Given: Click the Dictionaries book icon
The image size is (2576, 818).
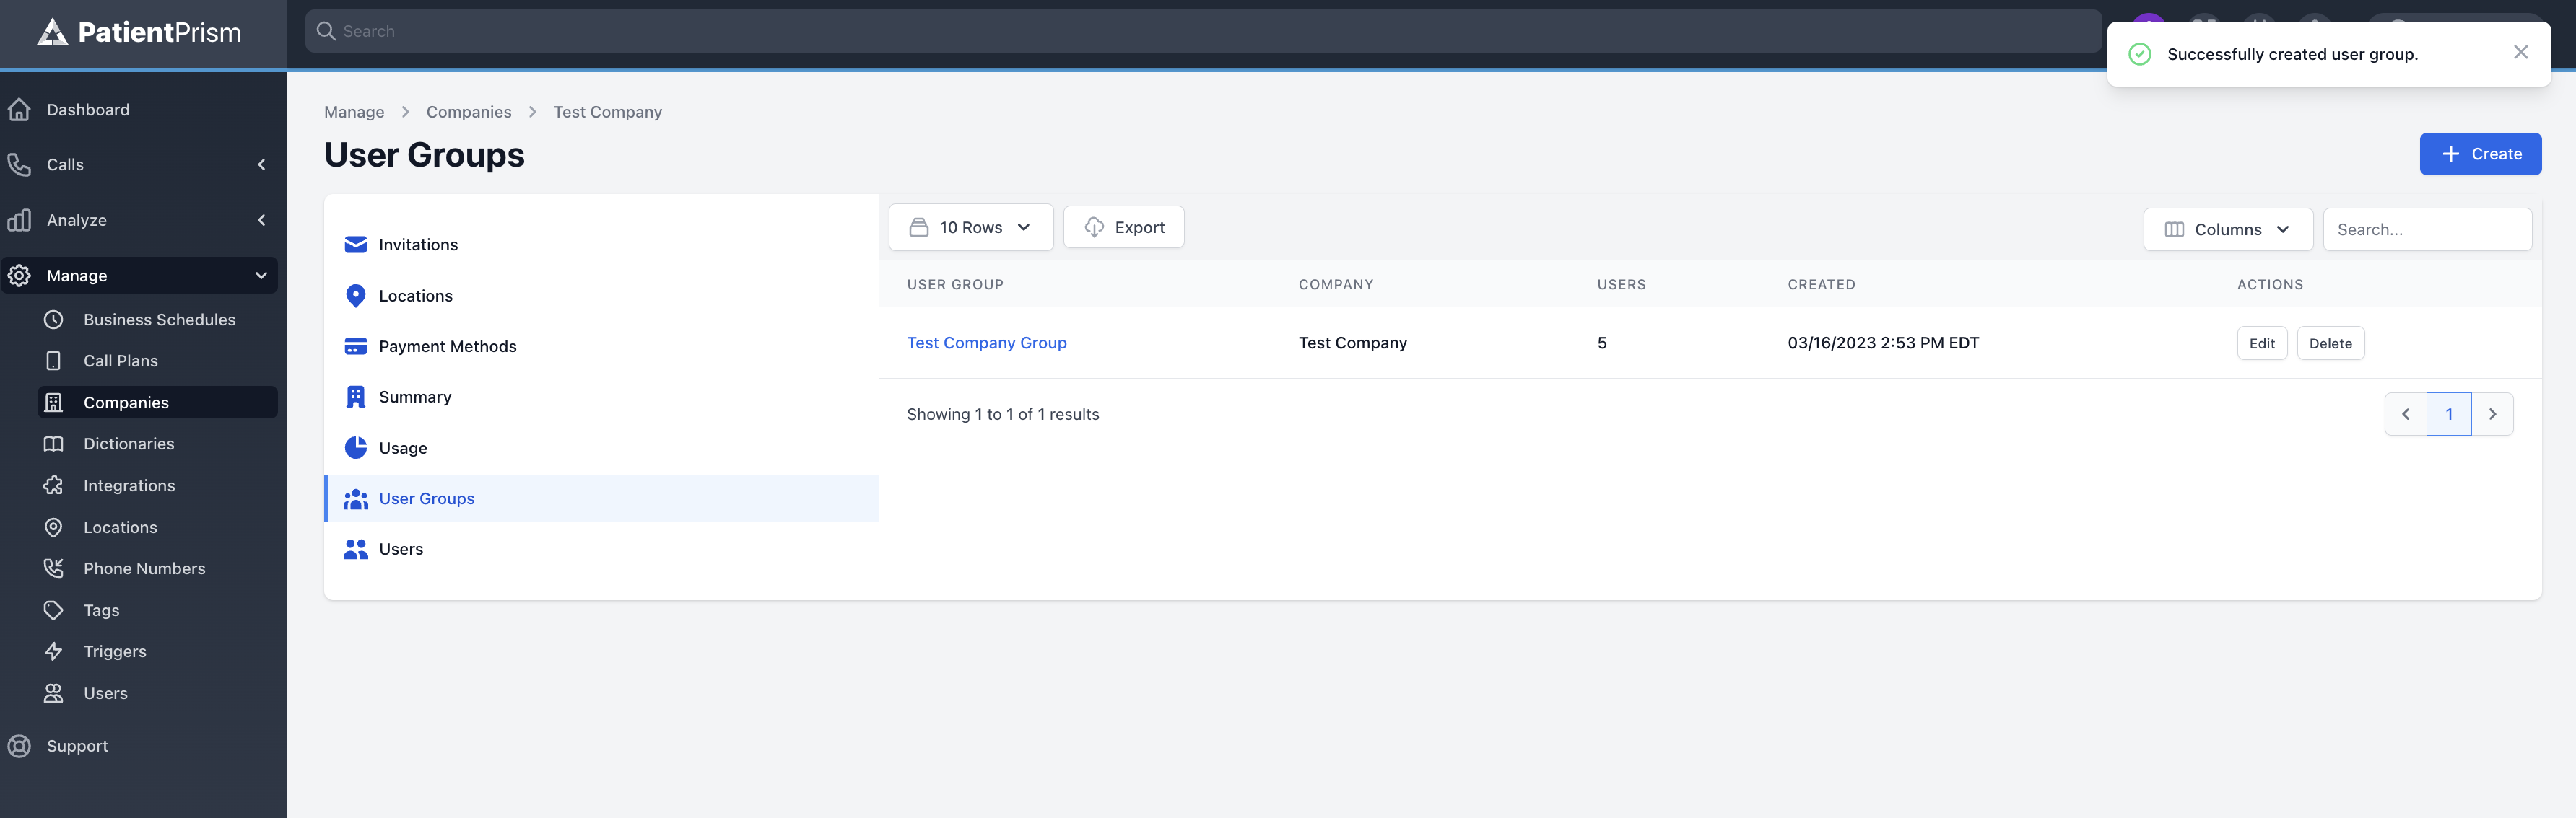Looking at the screenshot, I should [54, 444].
